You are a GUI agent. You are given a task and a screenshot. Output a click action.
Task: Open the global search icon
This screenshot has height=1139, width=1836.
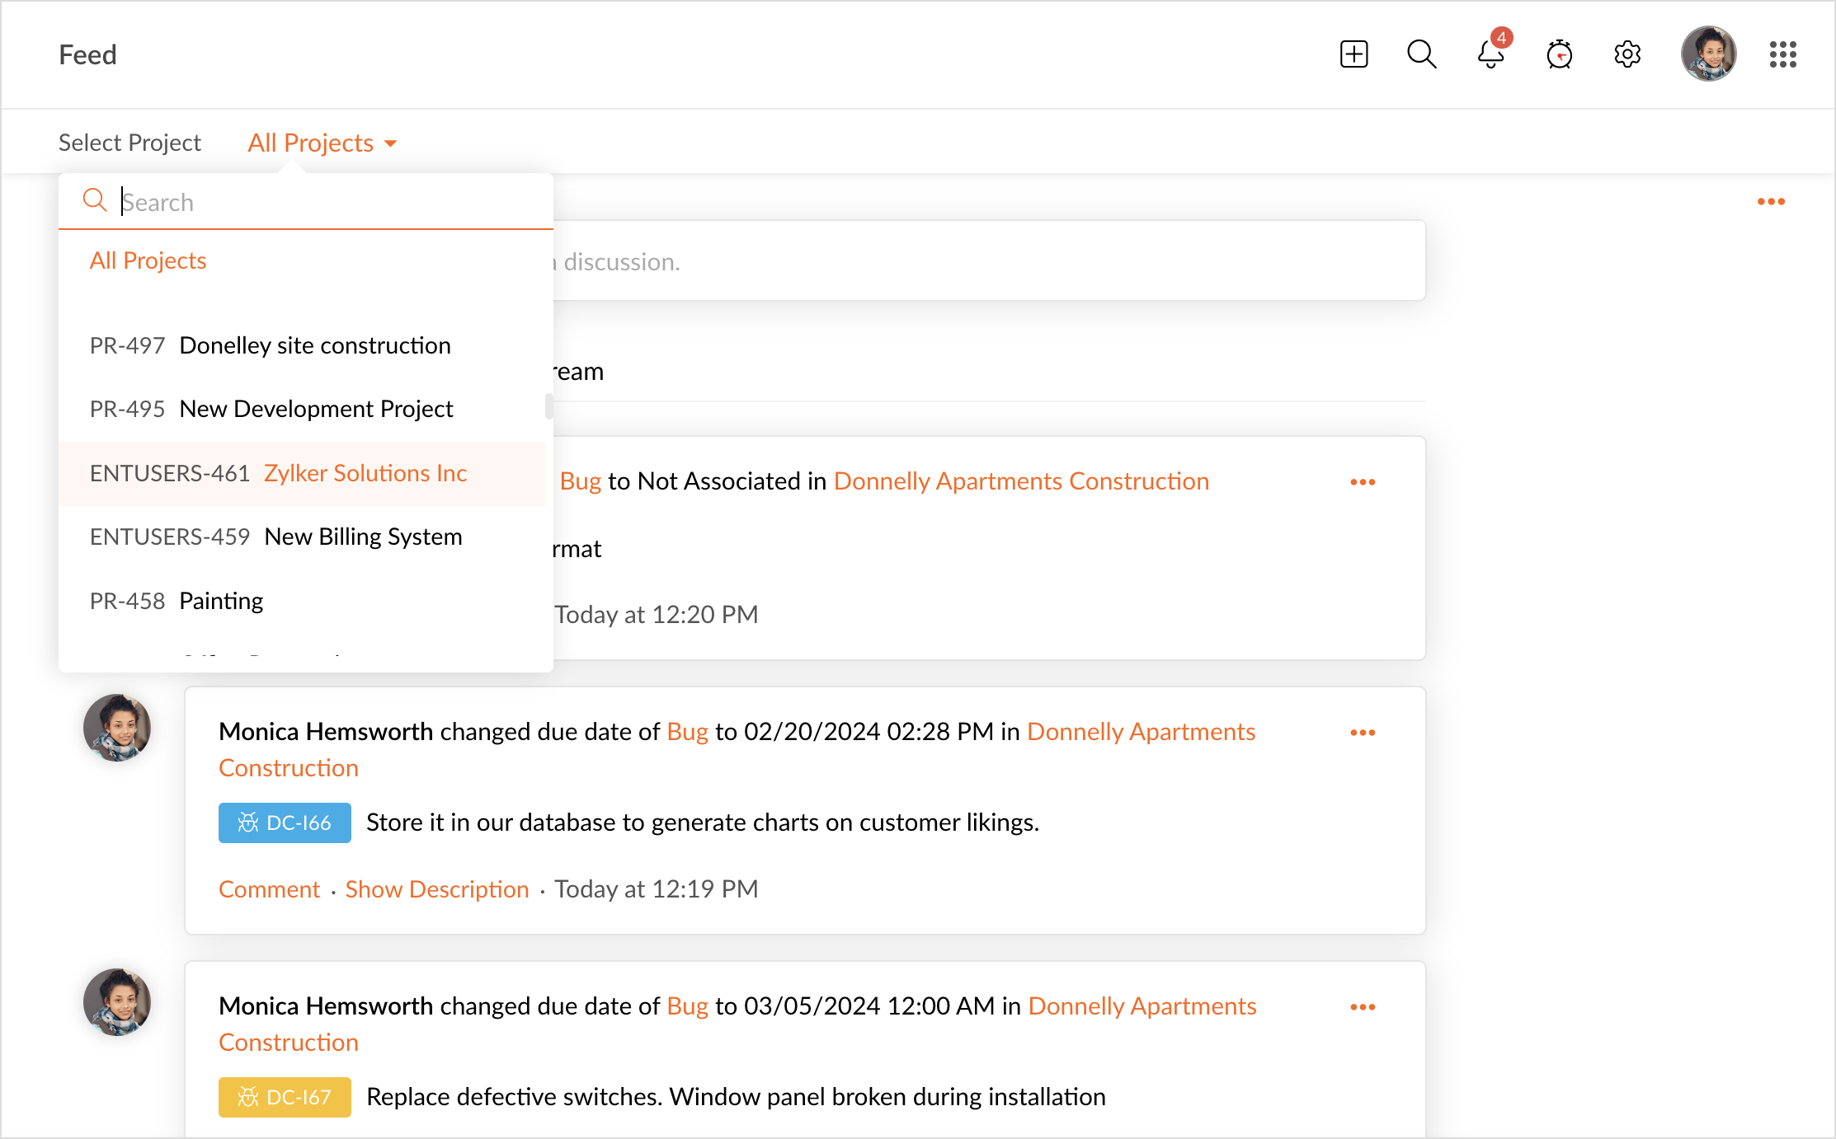pos(1421,54)
